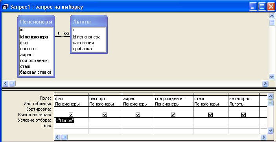Screen dimensions: 276x142
Task: Click the up arrow of the table pane scrollbar
Action: pos(272,16)
